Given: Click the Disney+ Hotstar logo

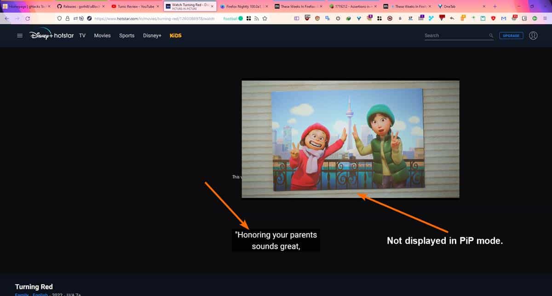Looking at the screenshot, I should pos(52,35).
